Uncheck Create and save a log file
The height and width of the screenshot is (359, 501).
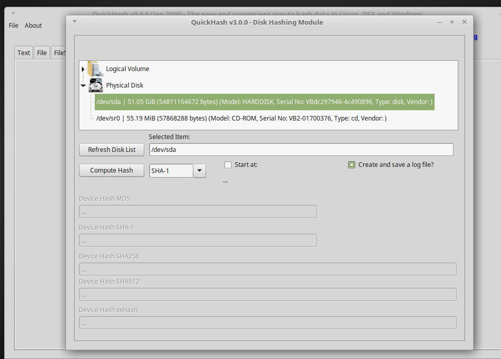coord(352,165)
